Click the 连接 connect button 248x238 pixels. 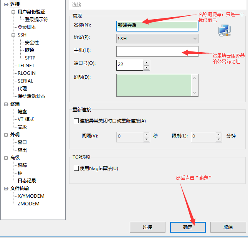[147, 227]
